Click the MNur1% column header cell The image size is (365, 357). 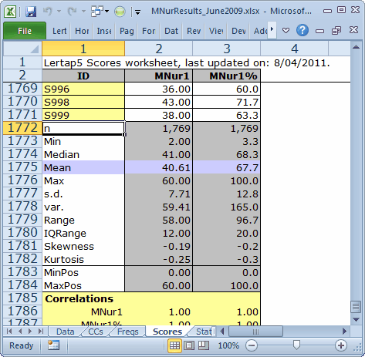pos(227,76)
